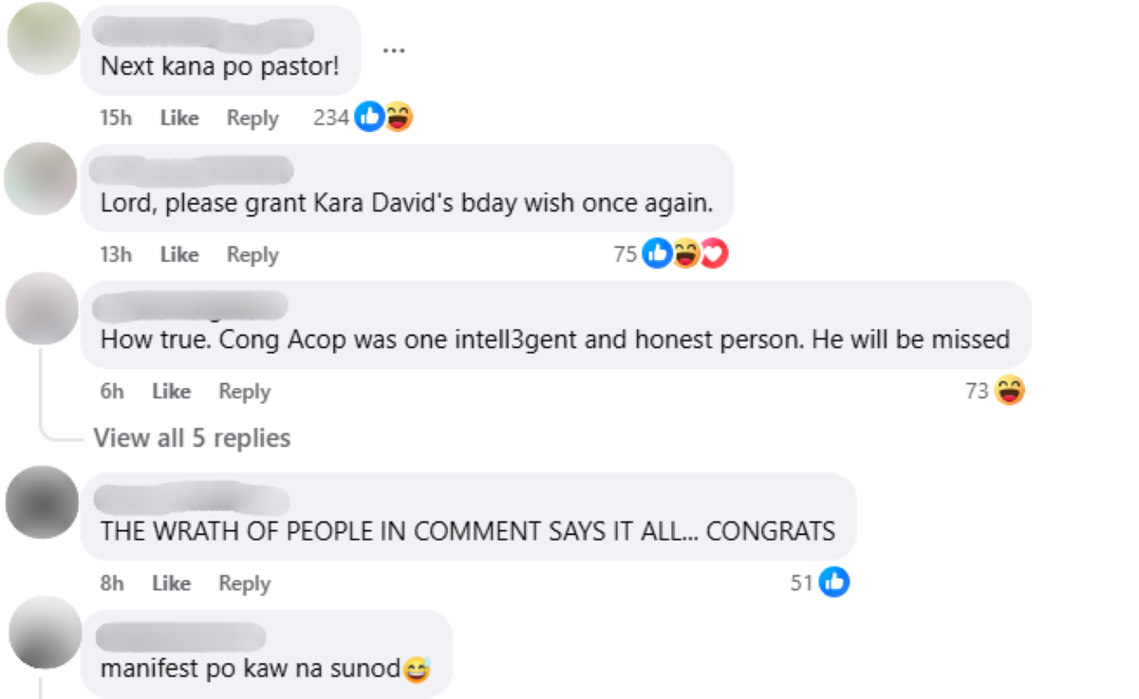Open the 234 reactions count

click(x=331, y=118)
